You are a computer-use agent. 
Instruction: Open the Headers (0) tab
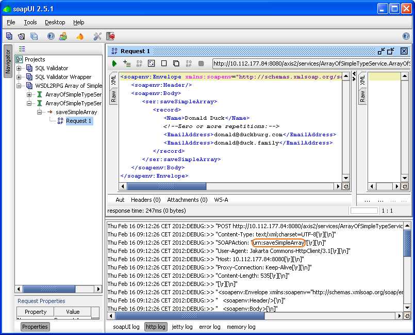(146, 200)
